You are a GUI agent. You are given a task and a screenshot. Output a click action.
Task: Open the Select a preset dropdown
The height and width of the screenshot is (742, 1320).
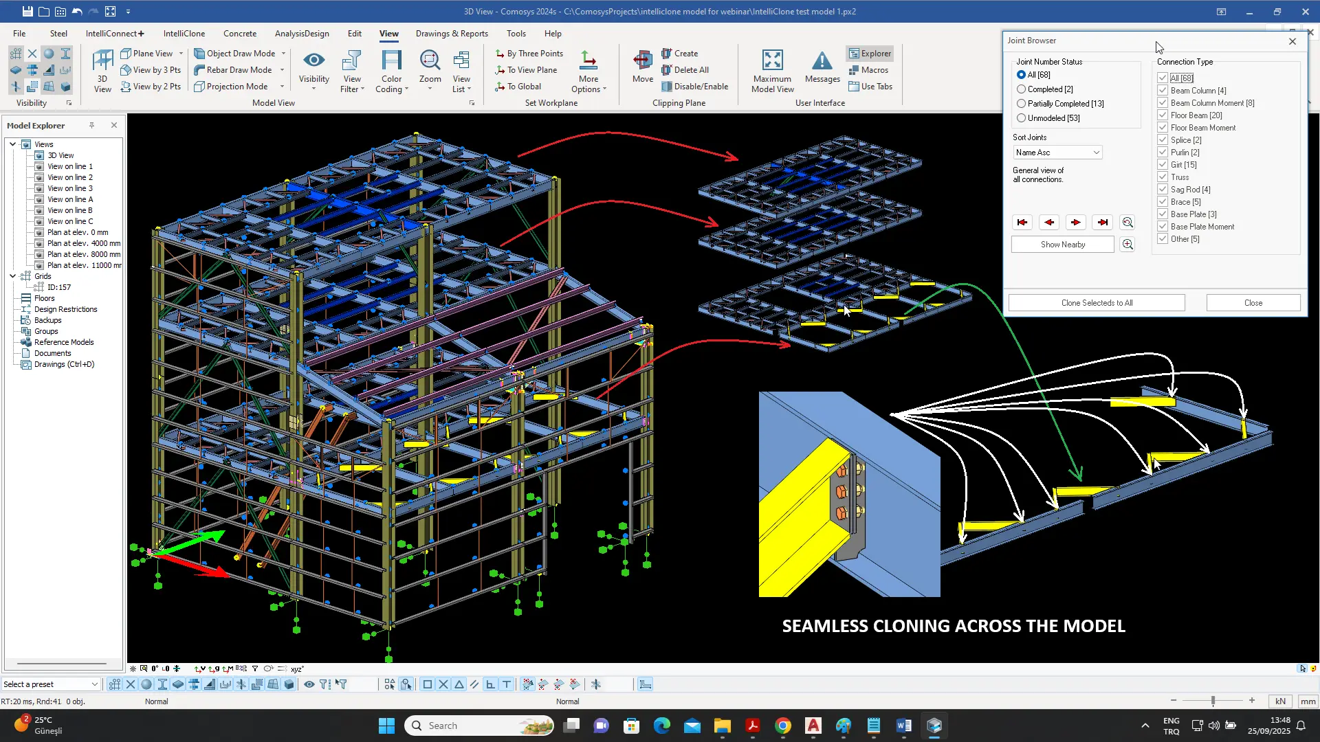pos(51,684)
